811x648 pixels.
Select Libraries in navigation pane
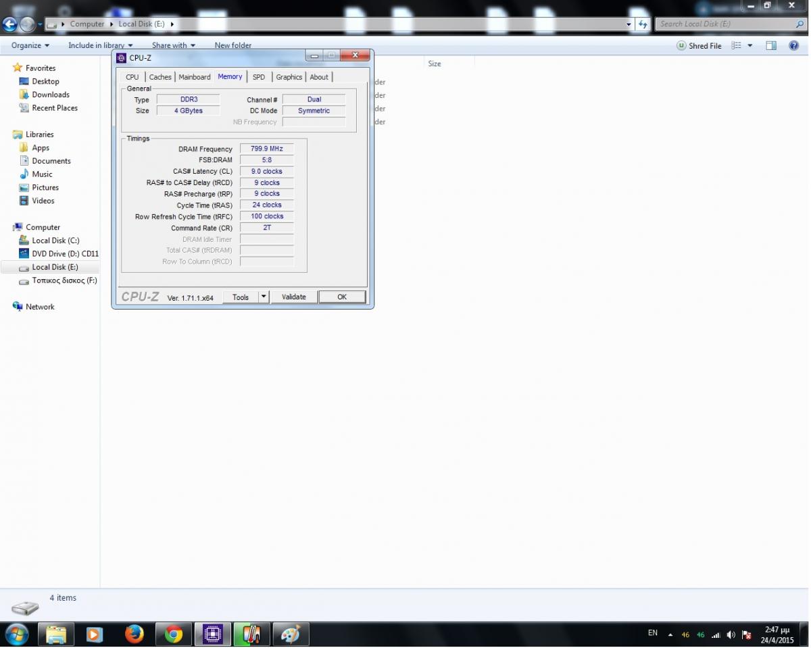point(40,134)
